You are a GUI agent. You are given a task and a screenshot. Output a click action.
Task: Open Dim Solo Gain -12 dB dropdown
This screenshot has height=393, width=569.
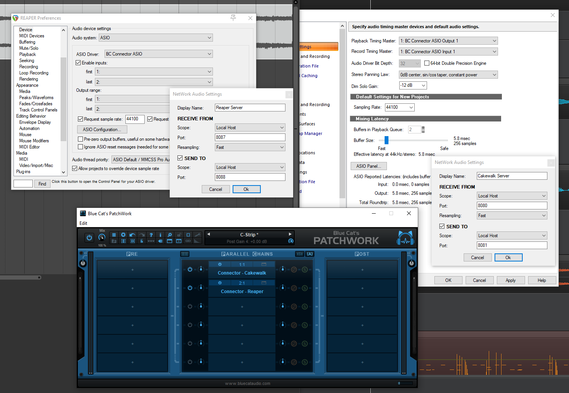click(413, 85)
